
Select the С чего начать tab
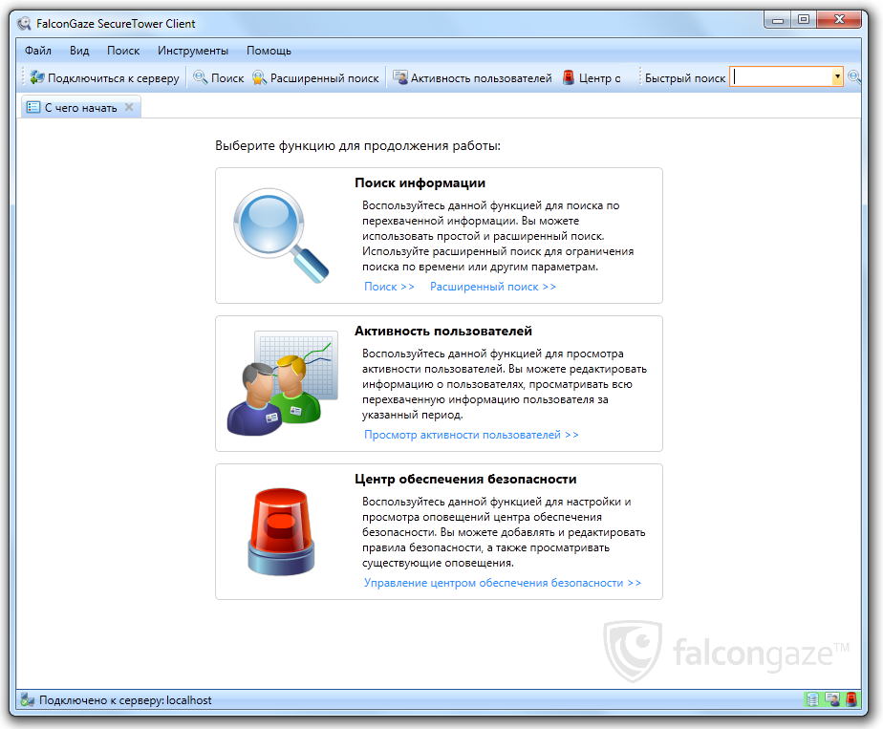point(81,108)
